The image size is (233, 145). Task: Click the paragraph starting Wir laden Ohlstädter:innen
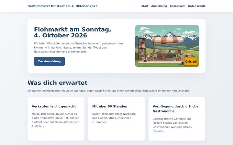(78, 47)
